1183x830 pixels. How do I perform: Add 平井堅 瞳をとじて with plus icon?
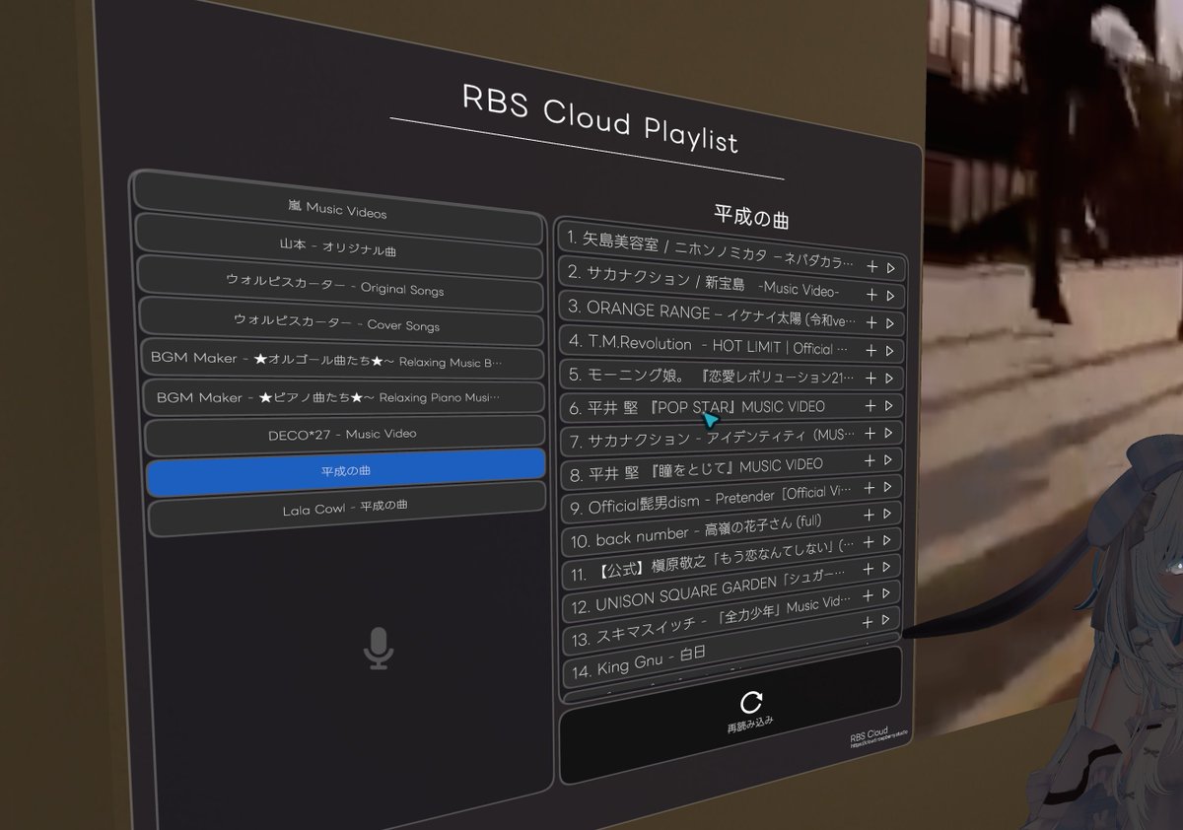click(x=870, y=460)
